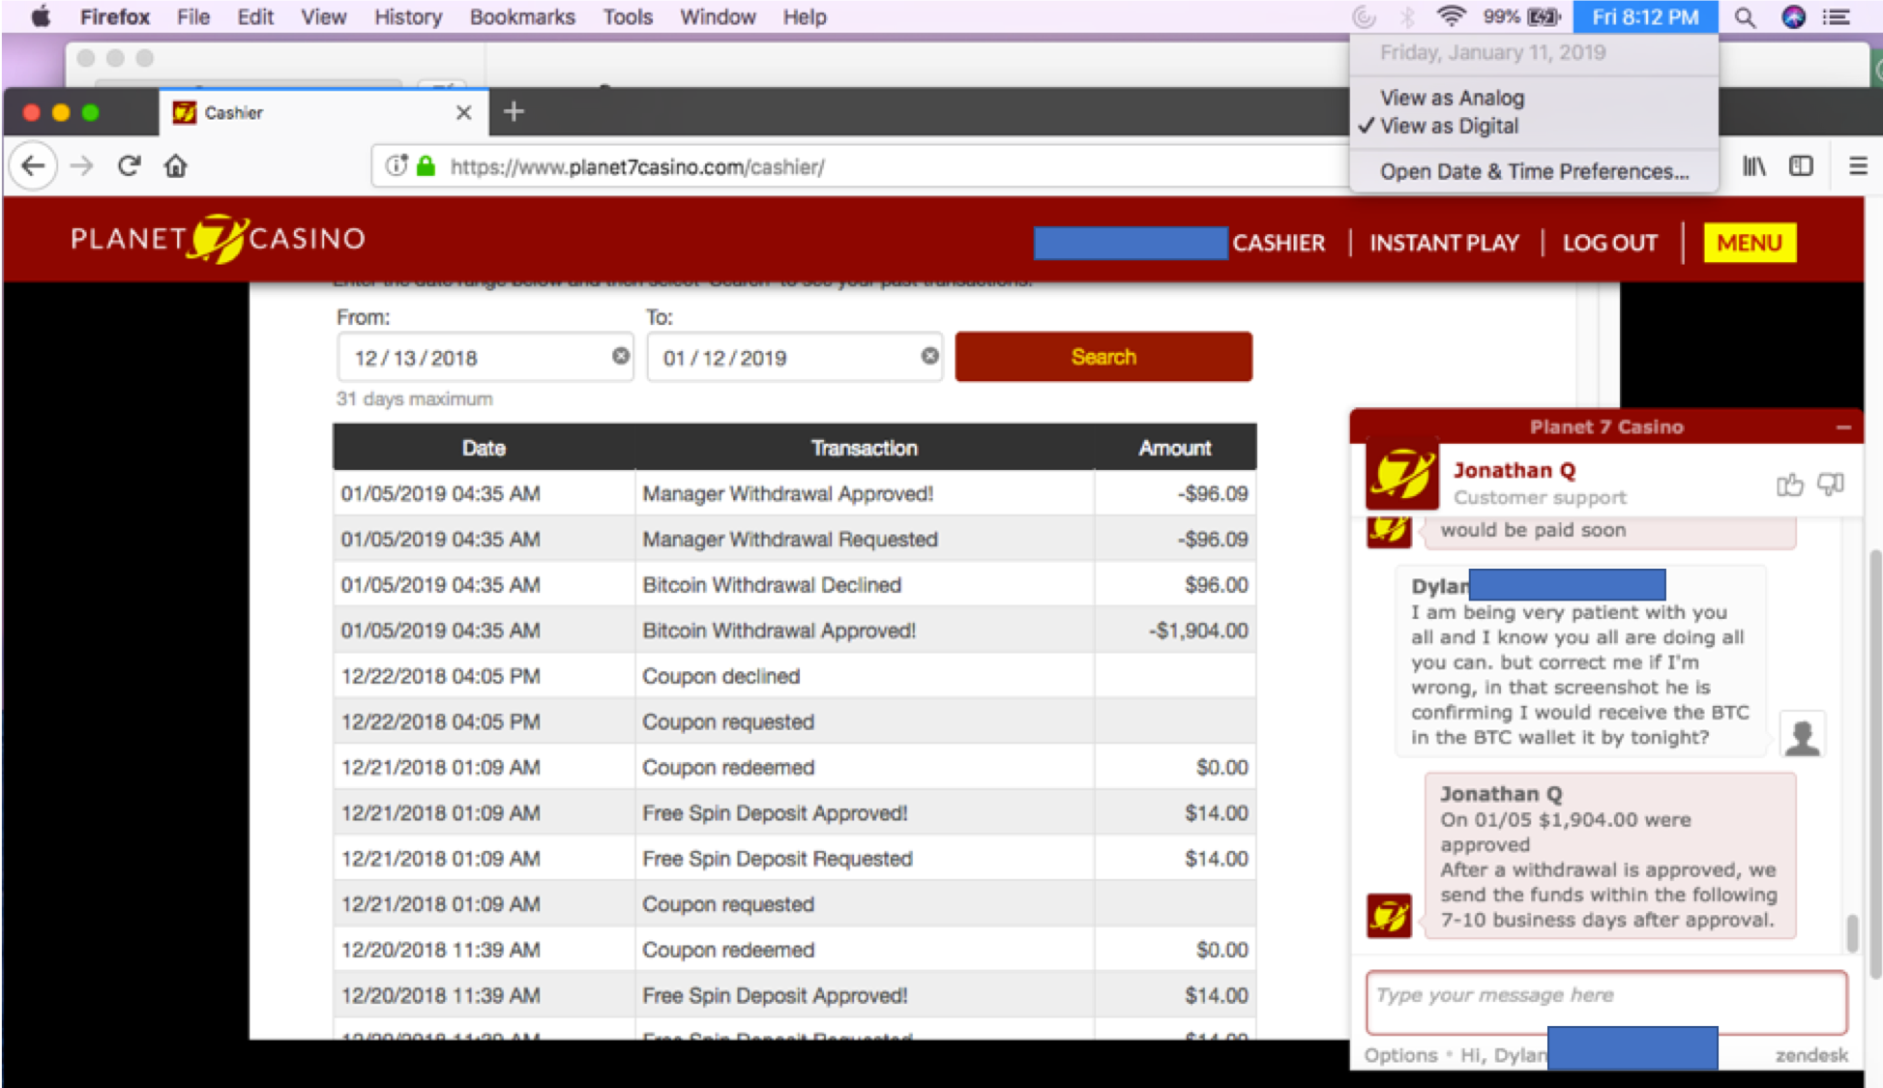The height and width of the screenshot is (1088, 1883).
Task: Open the Wi-Fi status icon
Action: [1451, 16]
